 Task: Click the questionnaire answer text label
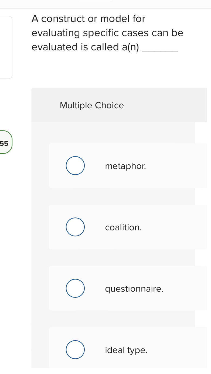coord(134,289)
